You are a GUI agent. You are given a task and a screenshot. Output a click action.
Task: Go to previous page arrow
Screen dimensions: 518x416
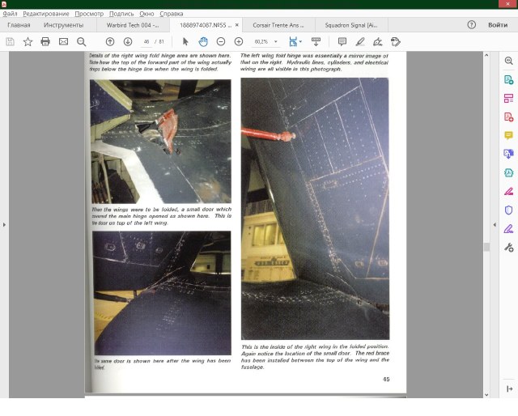click(110, 41)
